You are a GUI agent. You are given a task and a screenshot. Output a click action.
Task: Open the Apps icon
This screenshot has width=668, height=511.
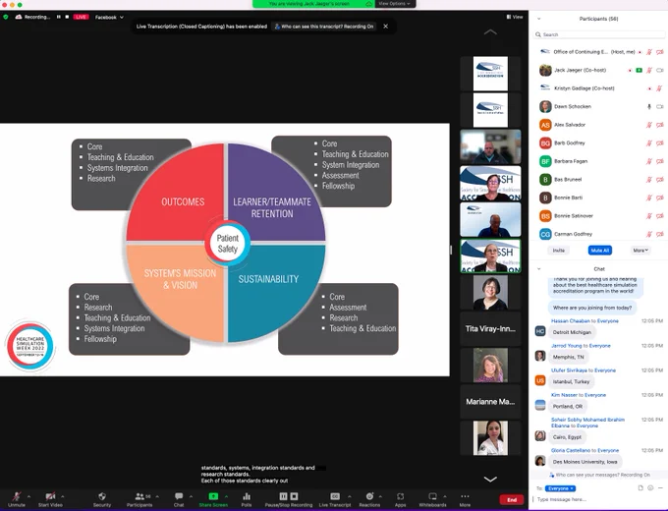(400, 496)
